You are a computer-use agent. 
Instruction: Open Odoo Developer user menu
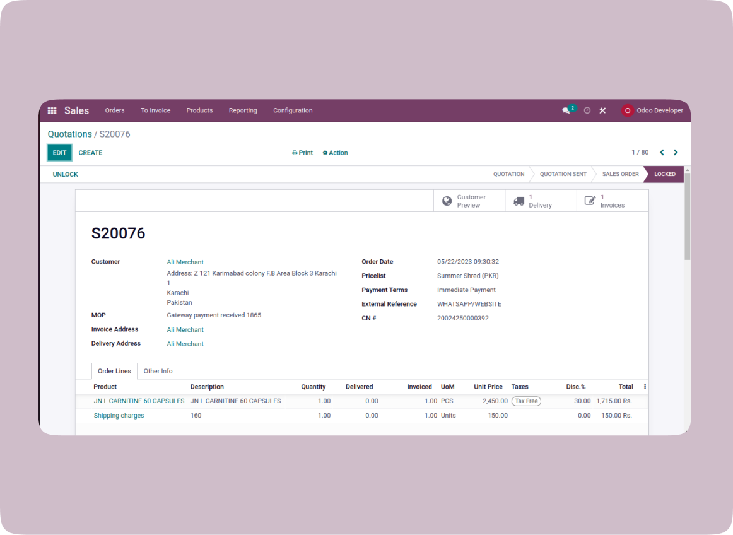(652, 110)
